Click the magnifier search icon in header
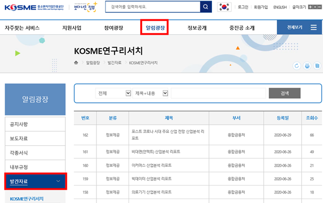The height and width of the screenshot is (203, 323). click(x=205, y=7)
